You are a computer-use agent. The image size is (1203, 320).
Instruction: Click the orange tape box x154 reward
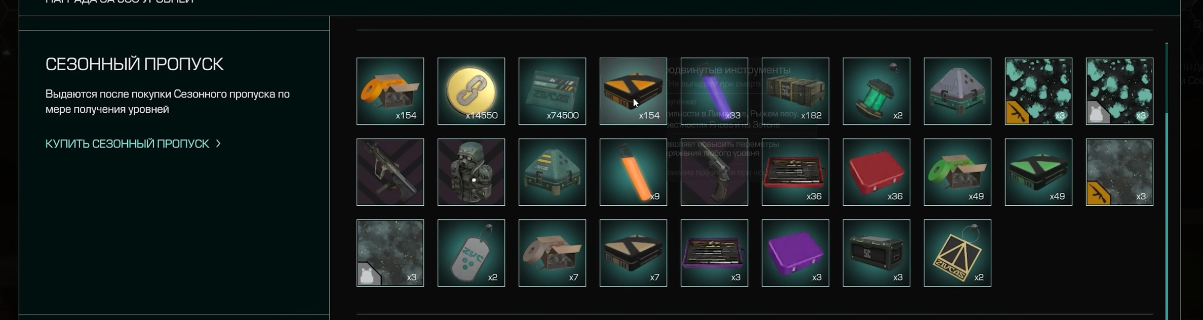pos(390,91)
